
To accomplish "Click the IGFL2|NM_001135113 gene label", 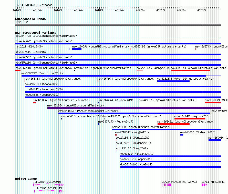I will (x=48, y=188).
